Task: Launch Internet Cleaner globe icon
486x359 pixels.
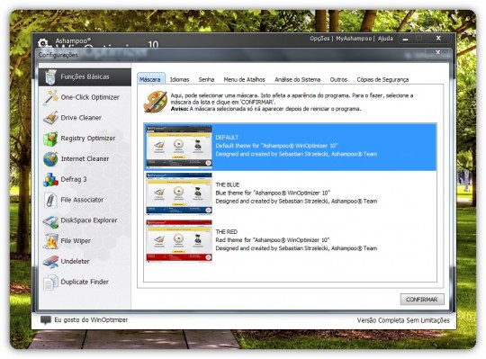Action: tap(50, 159)
